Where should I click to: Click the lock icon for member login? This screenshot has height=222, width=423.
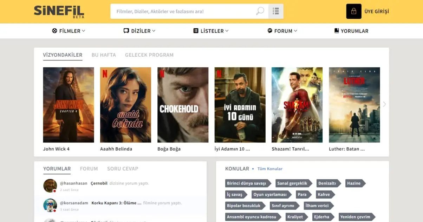353,11
